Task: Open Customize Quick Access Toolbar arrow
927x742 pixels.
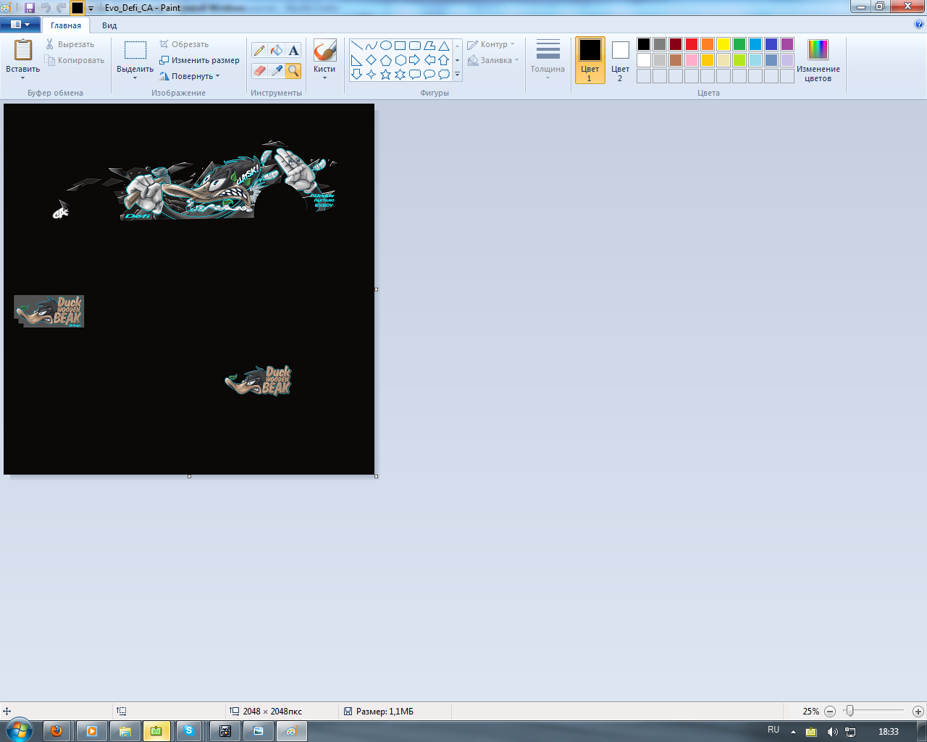Action: (x=91, y=9)
